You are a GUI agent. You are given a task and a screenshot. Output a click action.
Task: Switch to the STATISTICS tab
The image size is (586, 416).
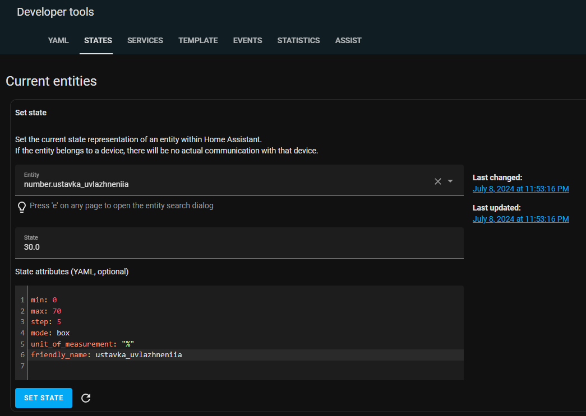(x=298, y=40)
